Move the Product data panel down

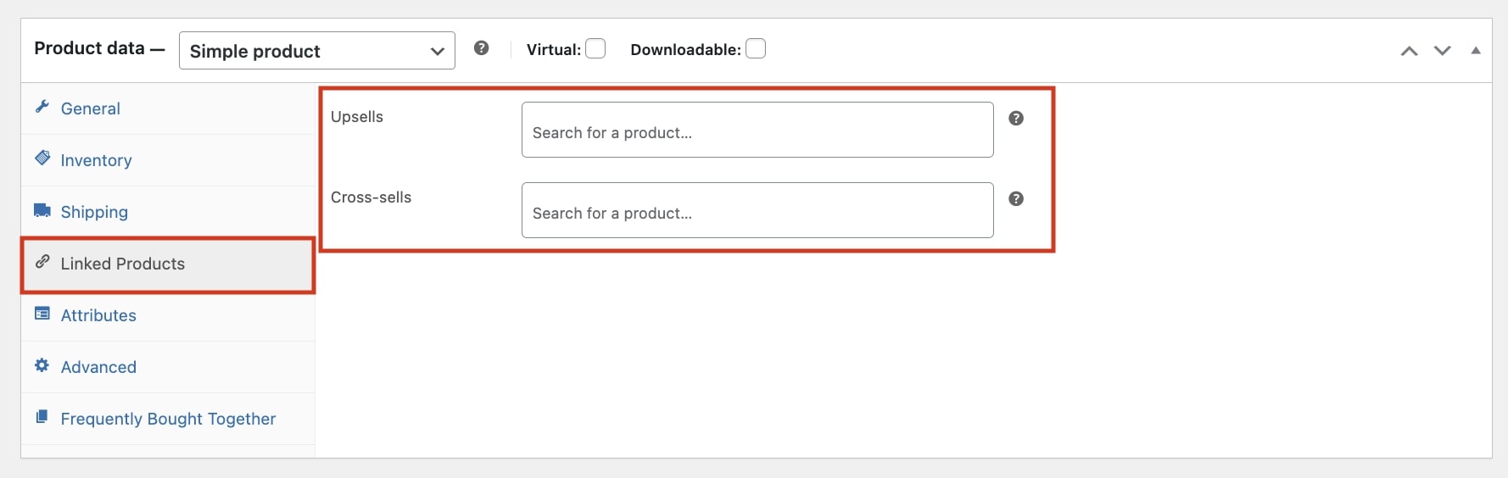point(1443,51)
